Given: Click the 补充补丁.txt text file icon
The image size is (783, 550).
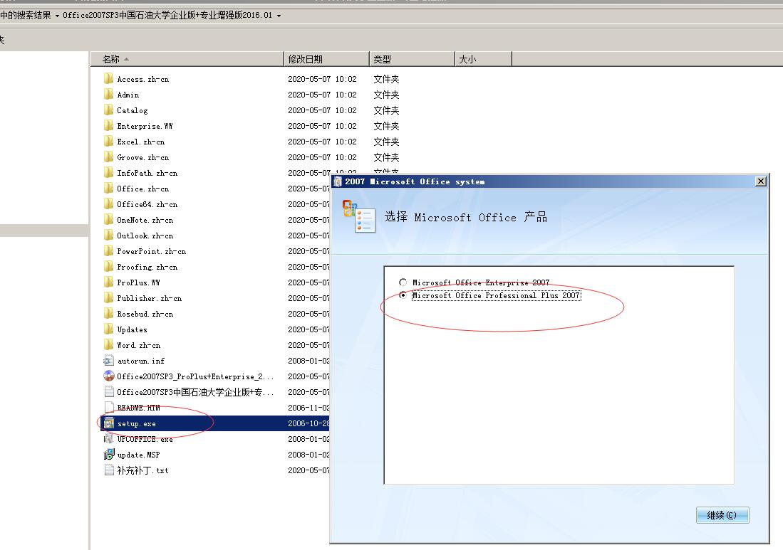Looking at the screenshot, I should tap(108, 470).
